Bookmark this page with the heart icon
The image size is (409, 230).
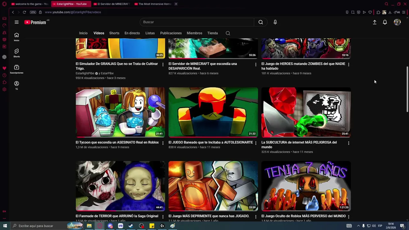click(370, 12)
